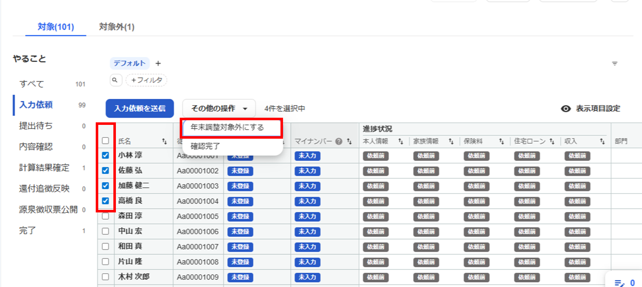Toggle the select-all header checkbox
Image resolution: width=642 pixels, height=287 pixels.
click(105, 142)
